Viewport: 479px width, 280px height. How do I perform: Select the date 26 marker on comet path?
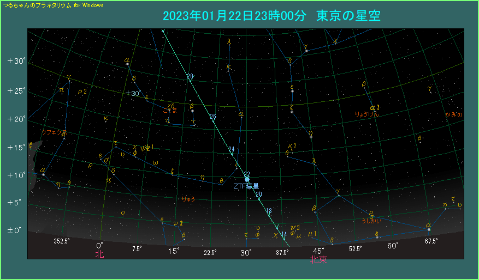213,117
